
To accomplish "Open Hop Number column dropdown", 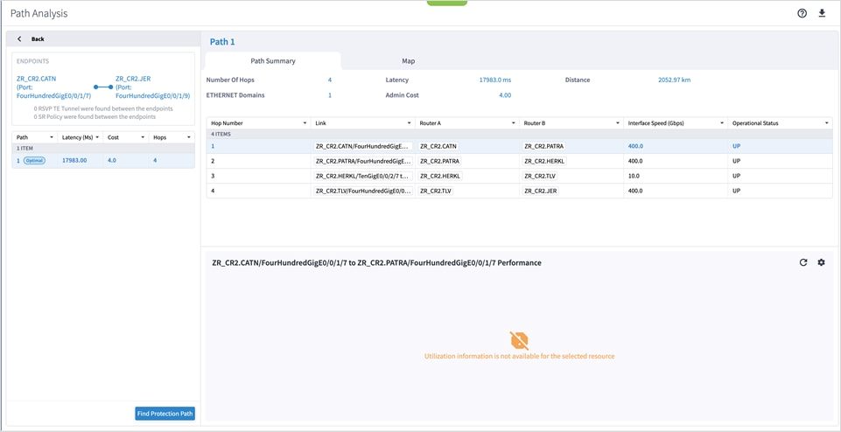I will (305, 123).
